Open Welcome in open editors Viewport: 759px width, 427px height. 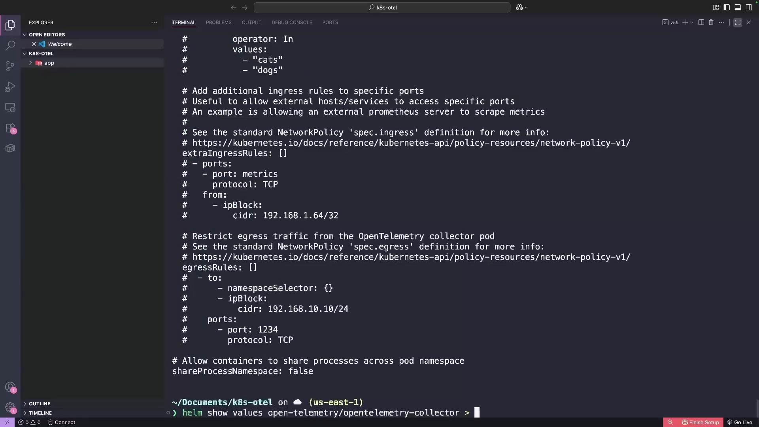pyautogui.click(x=60, y=44)
